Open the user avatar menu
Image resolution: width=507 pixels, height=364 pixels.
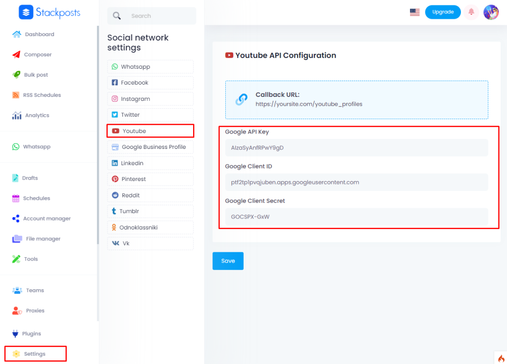(x=491, y=12)
